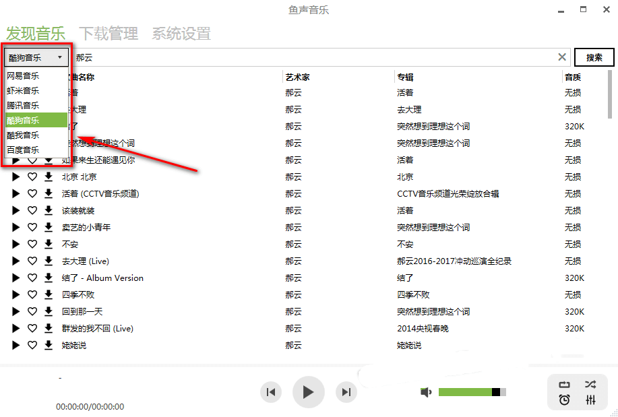
Task: Start playback with main play button
Action: [x=308, y=392]
